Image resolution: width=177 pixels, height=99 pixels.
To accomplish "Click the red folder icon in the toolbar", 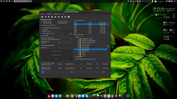I will pyautogui.click(x=59, y=17).
